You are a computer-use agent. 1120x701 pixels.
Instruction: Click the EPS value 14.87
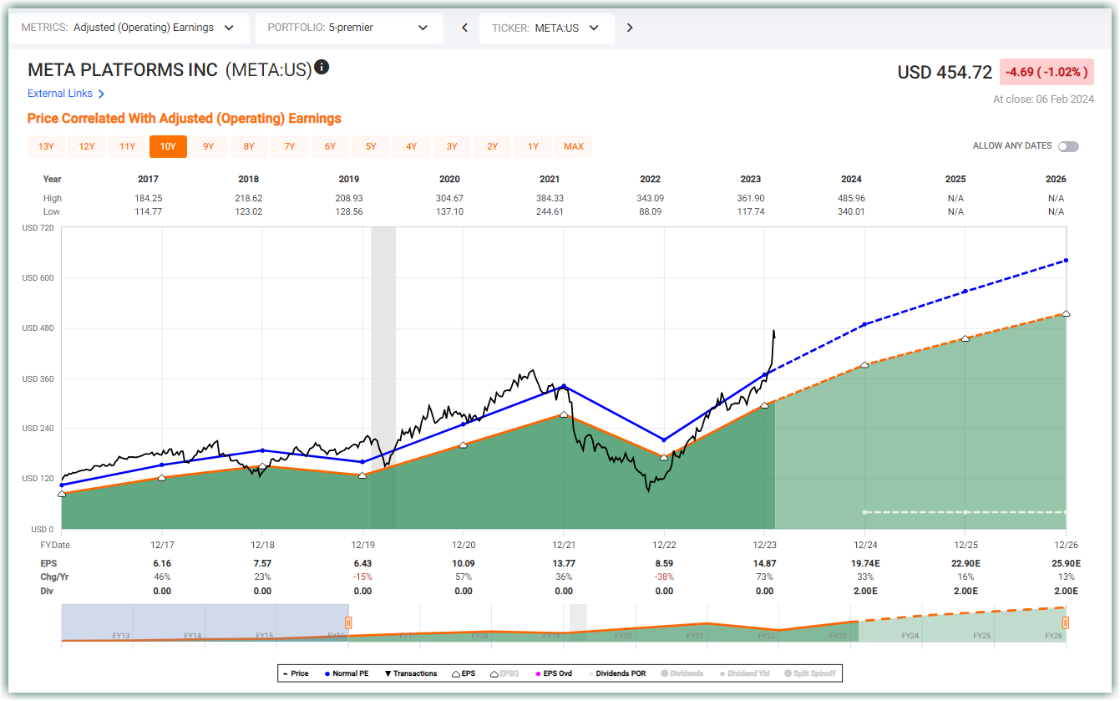(764, 563)
